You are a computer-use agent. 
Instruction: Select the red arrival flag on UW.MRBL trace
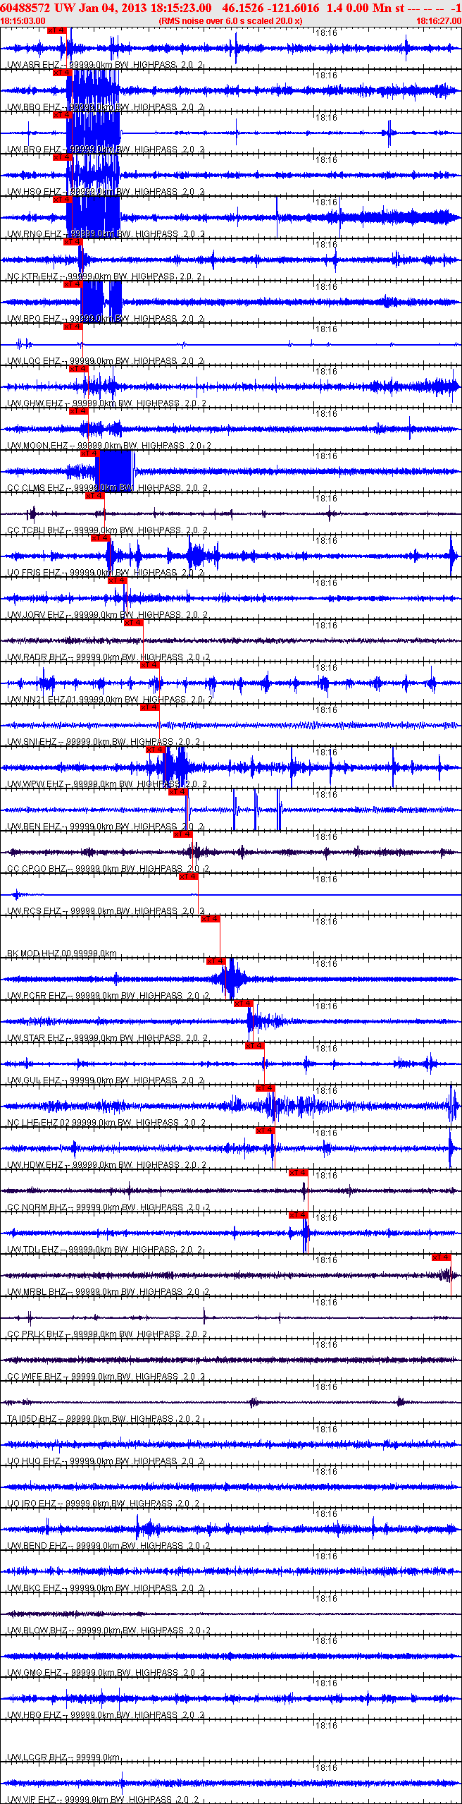click(x=441, y=1257)
